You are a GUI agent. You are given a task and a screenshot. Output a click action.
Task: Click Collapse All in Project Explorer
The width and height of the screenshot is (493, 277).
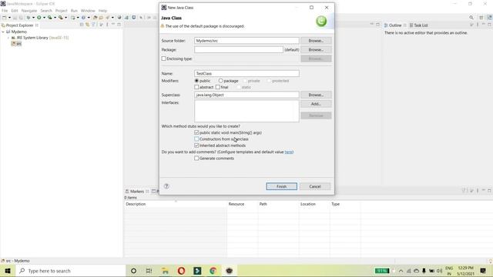(82, 25)
